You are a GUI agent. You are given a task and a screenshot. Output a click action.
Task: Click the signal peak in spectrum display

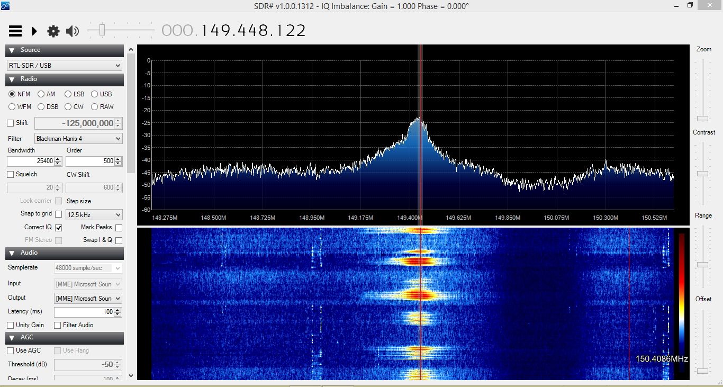pos(420,120)
